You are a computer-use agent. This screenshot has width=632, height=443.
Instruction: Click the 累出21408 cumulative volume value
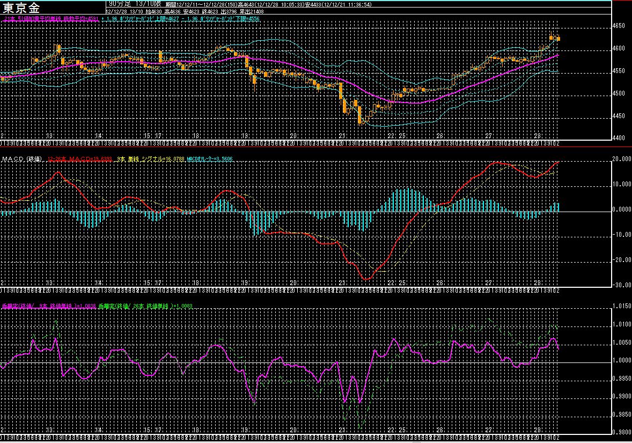[x=252, y=12]
